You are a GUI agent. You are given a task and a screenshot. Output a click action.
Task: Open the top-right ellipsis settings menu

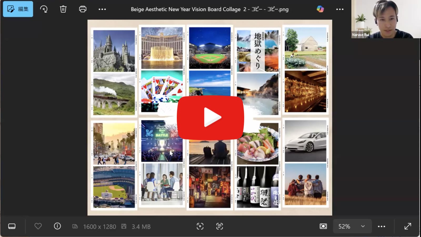coord(340,9)
